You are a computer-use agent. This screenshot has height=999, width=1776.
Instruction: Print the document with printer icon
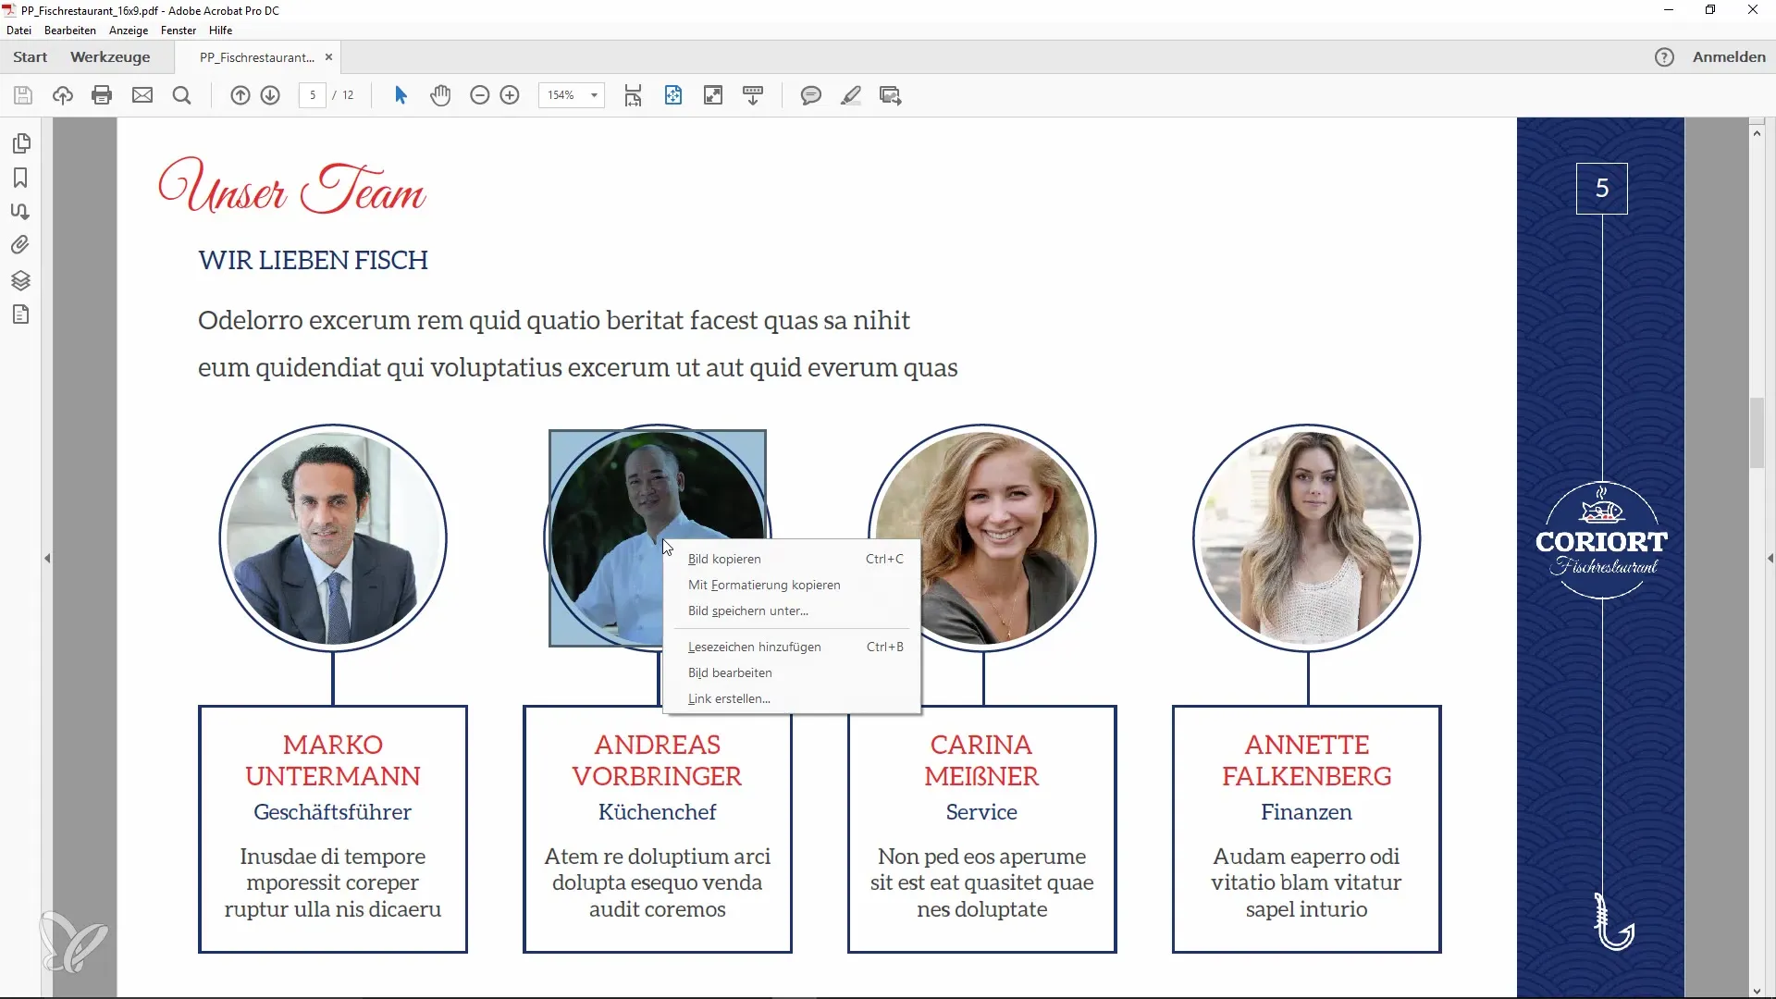(103, 95)
